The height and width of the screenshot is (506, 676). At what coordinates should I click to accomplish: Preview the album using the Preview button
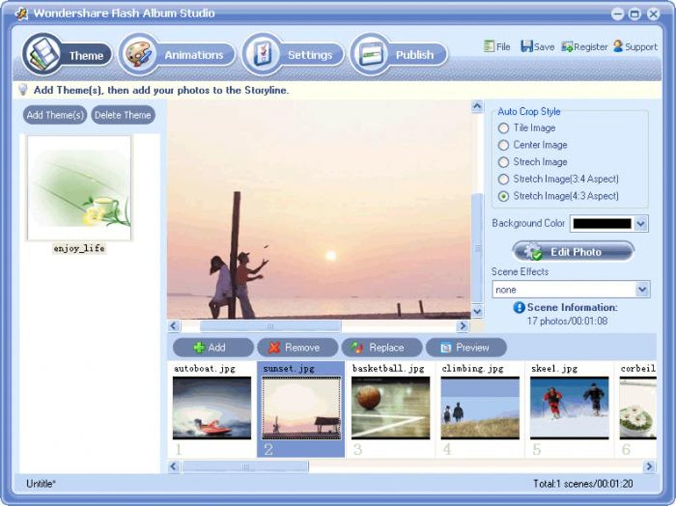[466, 348]
